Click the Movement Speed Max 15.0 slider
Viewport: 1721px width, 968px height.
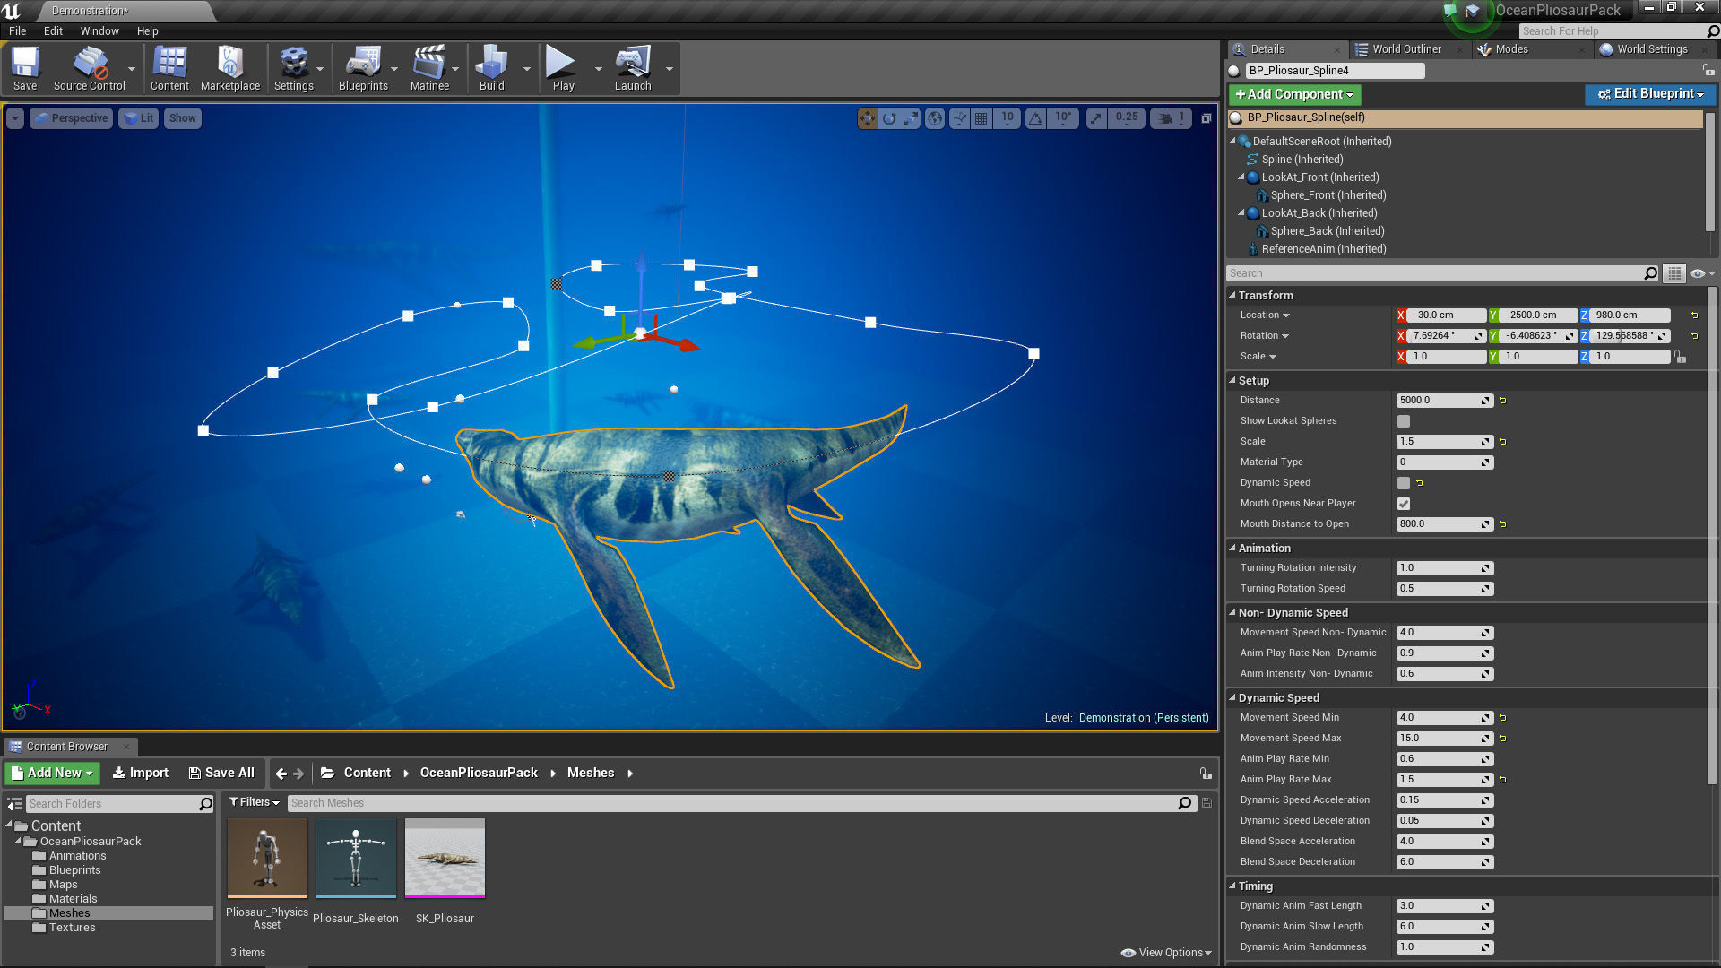click(1444, 739)
